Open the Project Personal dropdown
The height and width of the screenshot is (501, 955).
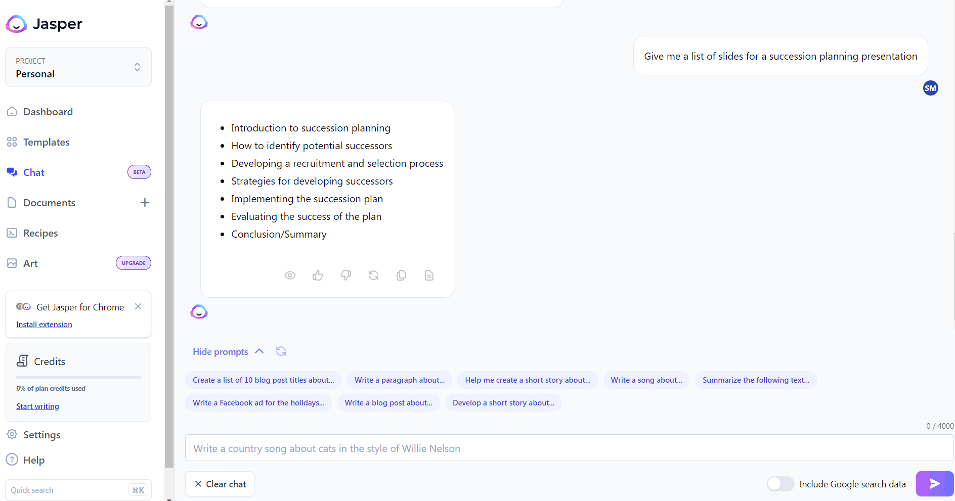tap(78, 67)
